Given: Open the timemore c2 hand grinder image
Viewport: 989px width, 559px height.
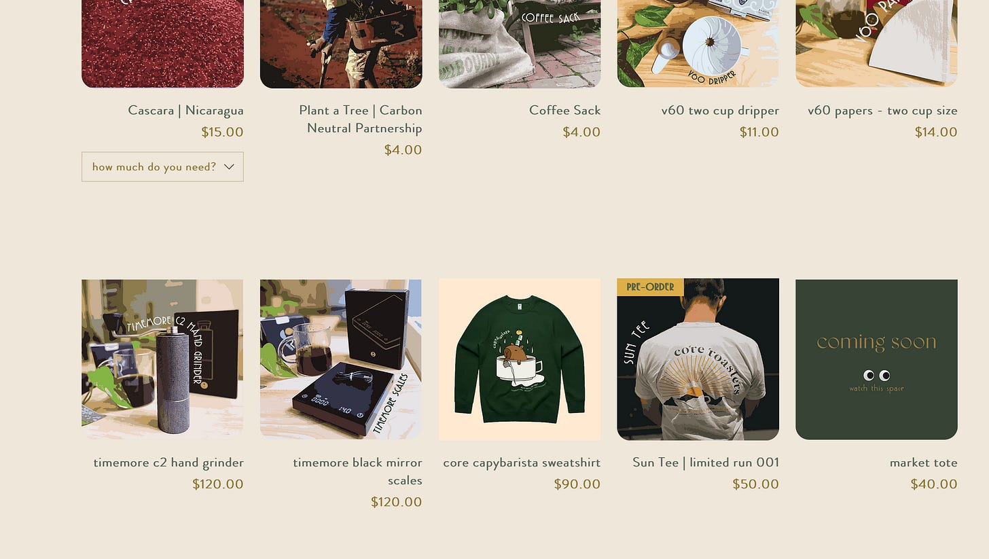Looking at the screenshot, I should coord(162,359).
